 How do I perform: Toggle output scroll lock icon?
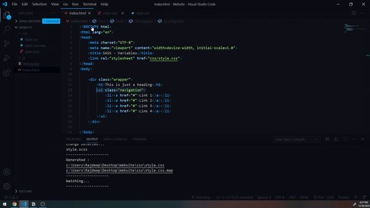point(336,139)
